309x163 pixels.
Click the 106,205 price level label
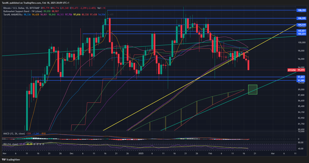[302, 18]
